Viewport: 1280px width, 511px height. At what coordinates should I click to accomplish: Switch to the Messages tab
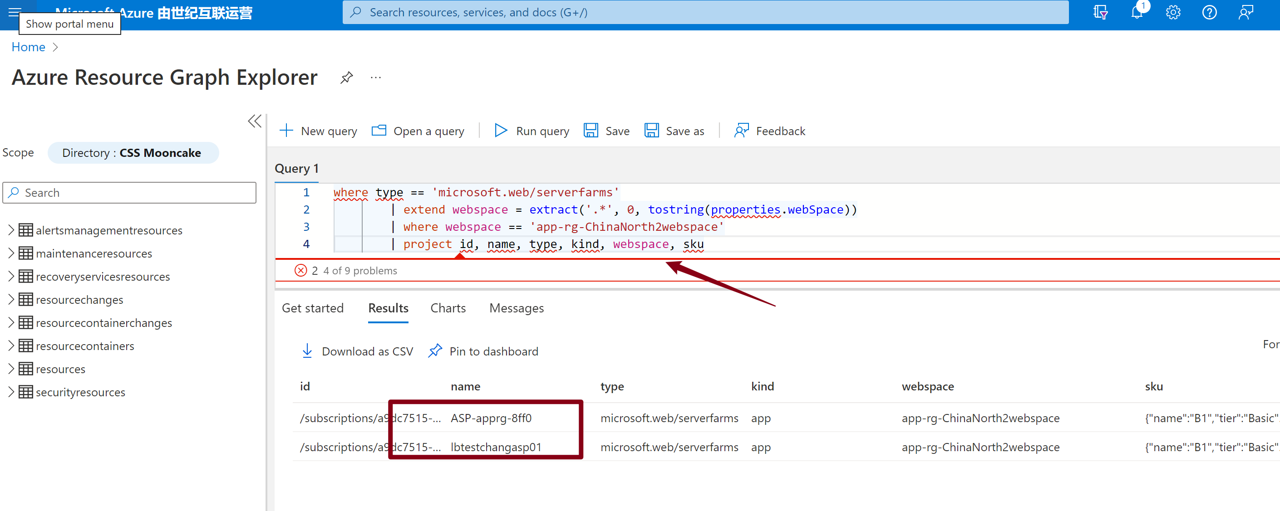pos(516,308)
